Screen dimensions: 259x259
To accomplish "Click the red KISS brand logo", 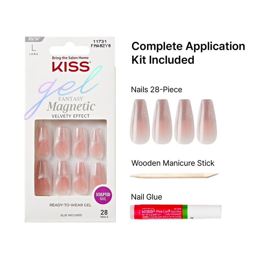I will tap(71, 67).
